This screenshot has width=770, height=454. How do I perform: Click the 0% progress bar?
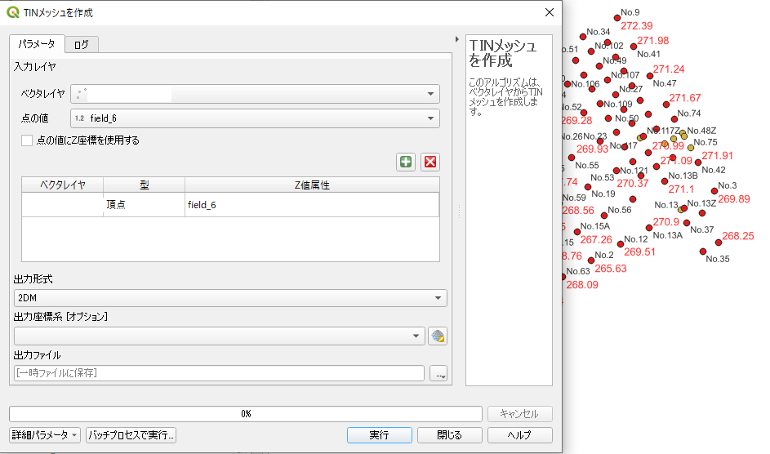[245, 414]
